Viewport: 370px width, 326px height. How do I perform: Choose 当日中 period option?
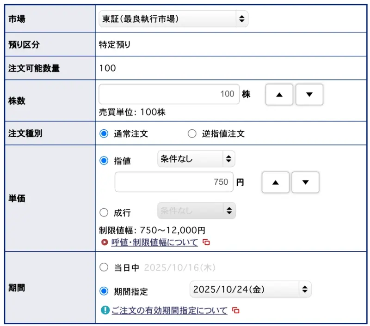(104, 267)
